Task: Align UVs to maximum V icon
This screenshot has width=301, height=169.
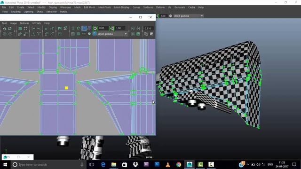Action: point(39,34)
